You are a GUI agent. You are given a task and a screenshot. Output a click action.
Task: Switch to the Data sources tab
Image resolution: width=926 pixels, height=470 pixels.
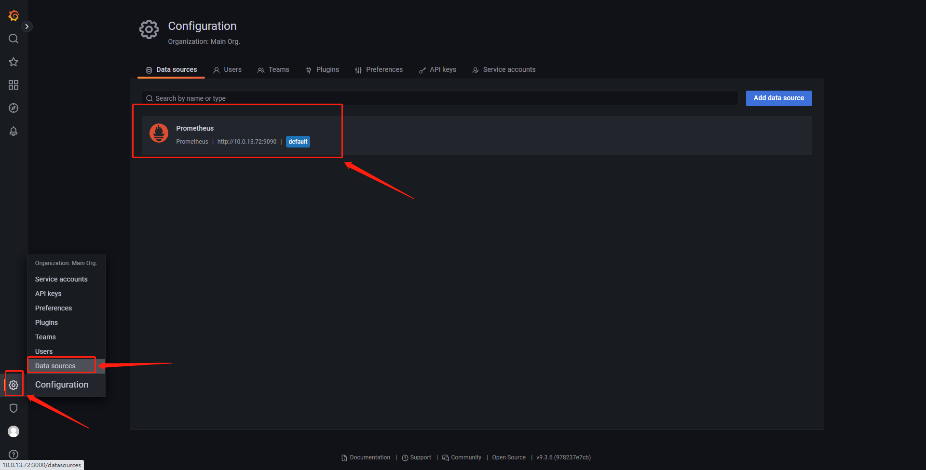pos(172,70)
